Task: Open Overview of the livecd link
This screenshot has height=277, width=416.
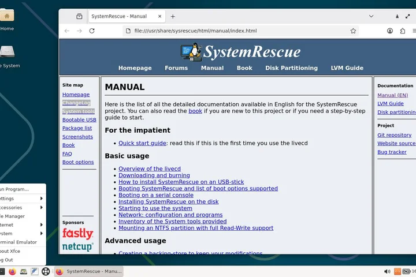Action: [150, 169]
